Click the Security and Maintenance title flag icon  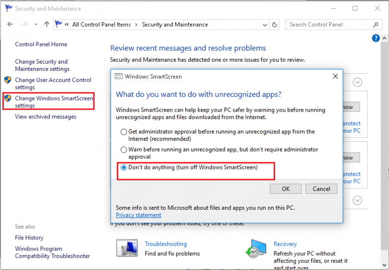(9, 8)
